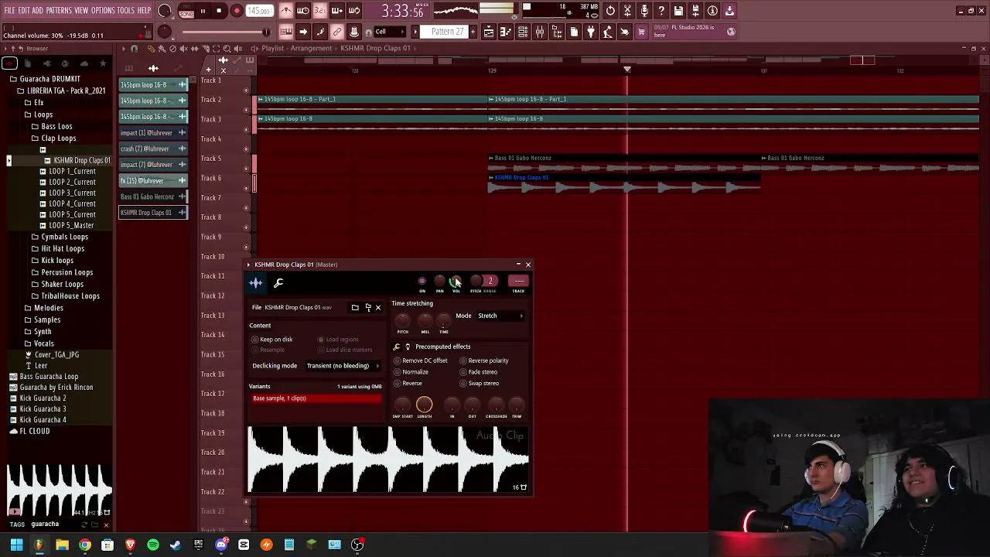Enable Normalize precomputed effect
This screenshot has width=990, height=557.
click(411, 372)
